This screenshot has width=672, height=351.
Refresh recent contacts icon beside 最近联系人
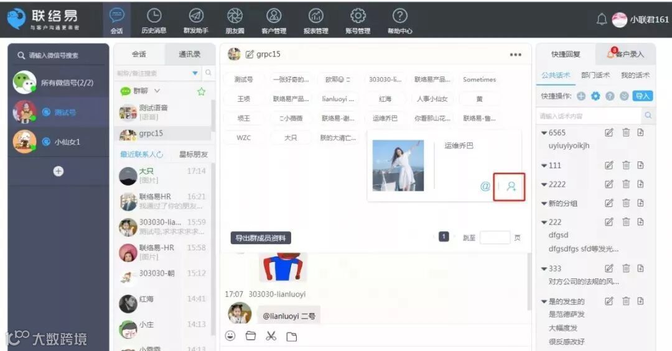pos(160,154)
